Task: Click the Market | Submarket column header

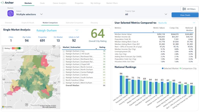Action: point(72,47)
